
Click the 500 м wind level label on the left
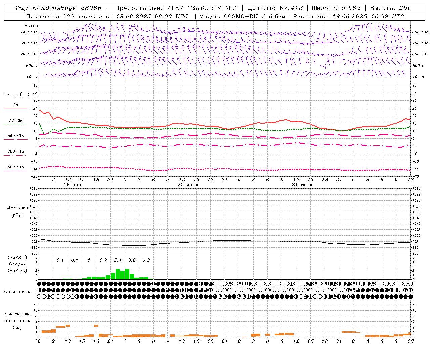(32, 66)
